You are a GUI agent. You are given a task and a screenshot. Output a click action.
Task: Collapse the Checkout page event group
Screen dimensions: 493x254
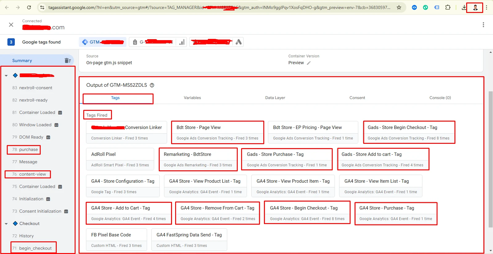6,224
